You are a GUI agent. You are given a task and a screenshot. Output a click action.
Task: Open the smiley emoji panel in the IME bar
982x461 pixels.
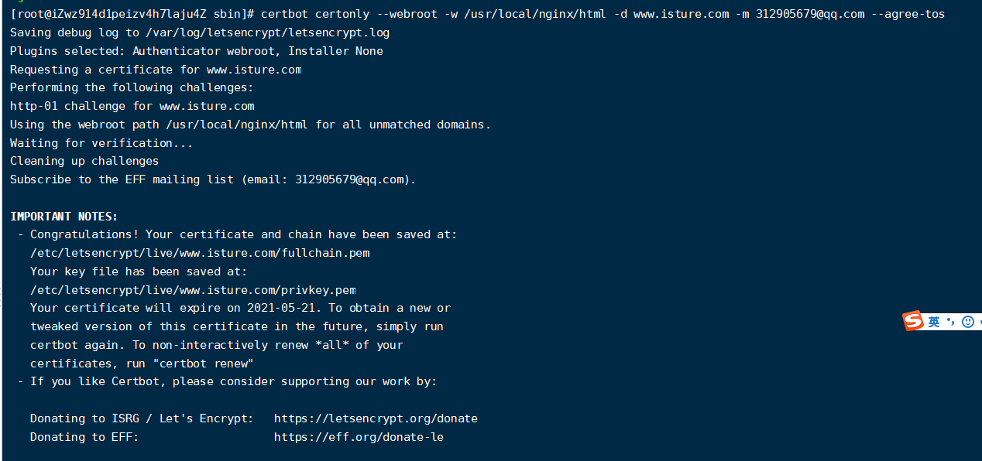(x=967, y=322)
